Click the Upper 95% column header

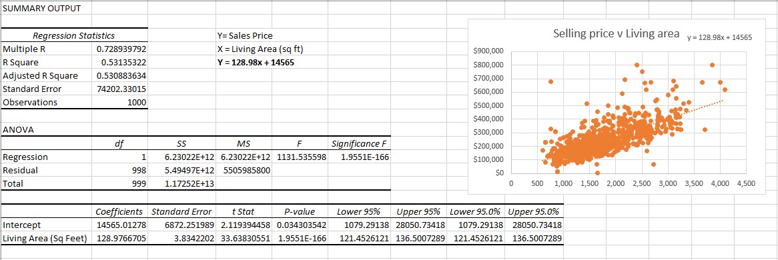418,211
